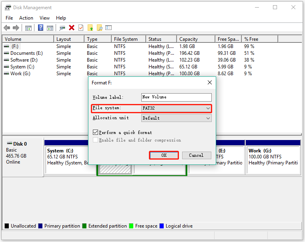305x242 pixels.
Task: Click the black Unallocated legend swatch
Action: [7, 226]
